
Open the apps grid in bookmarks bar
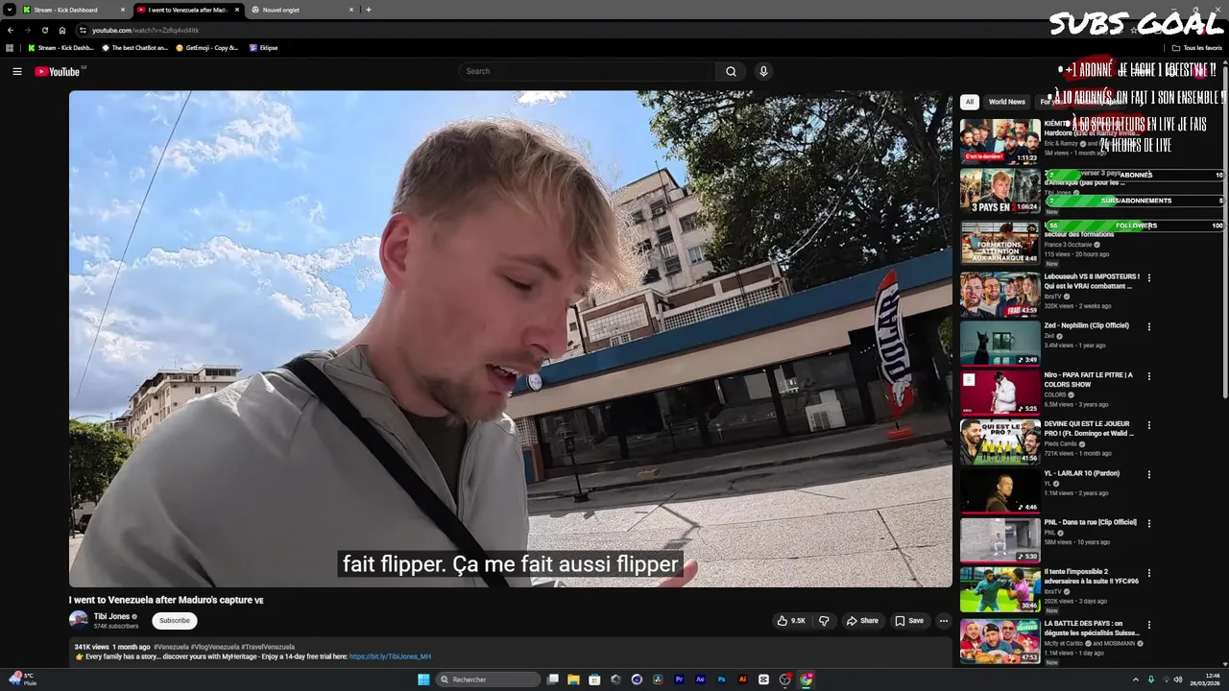tap(10, 47)
